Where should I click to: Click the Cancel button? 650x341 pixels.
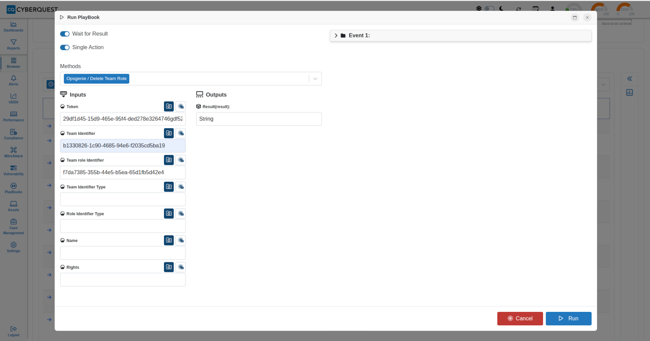click(x=520, y=318)
